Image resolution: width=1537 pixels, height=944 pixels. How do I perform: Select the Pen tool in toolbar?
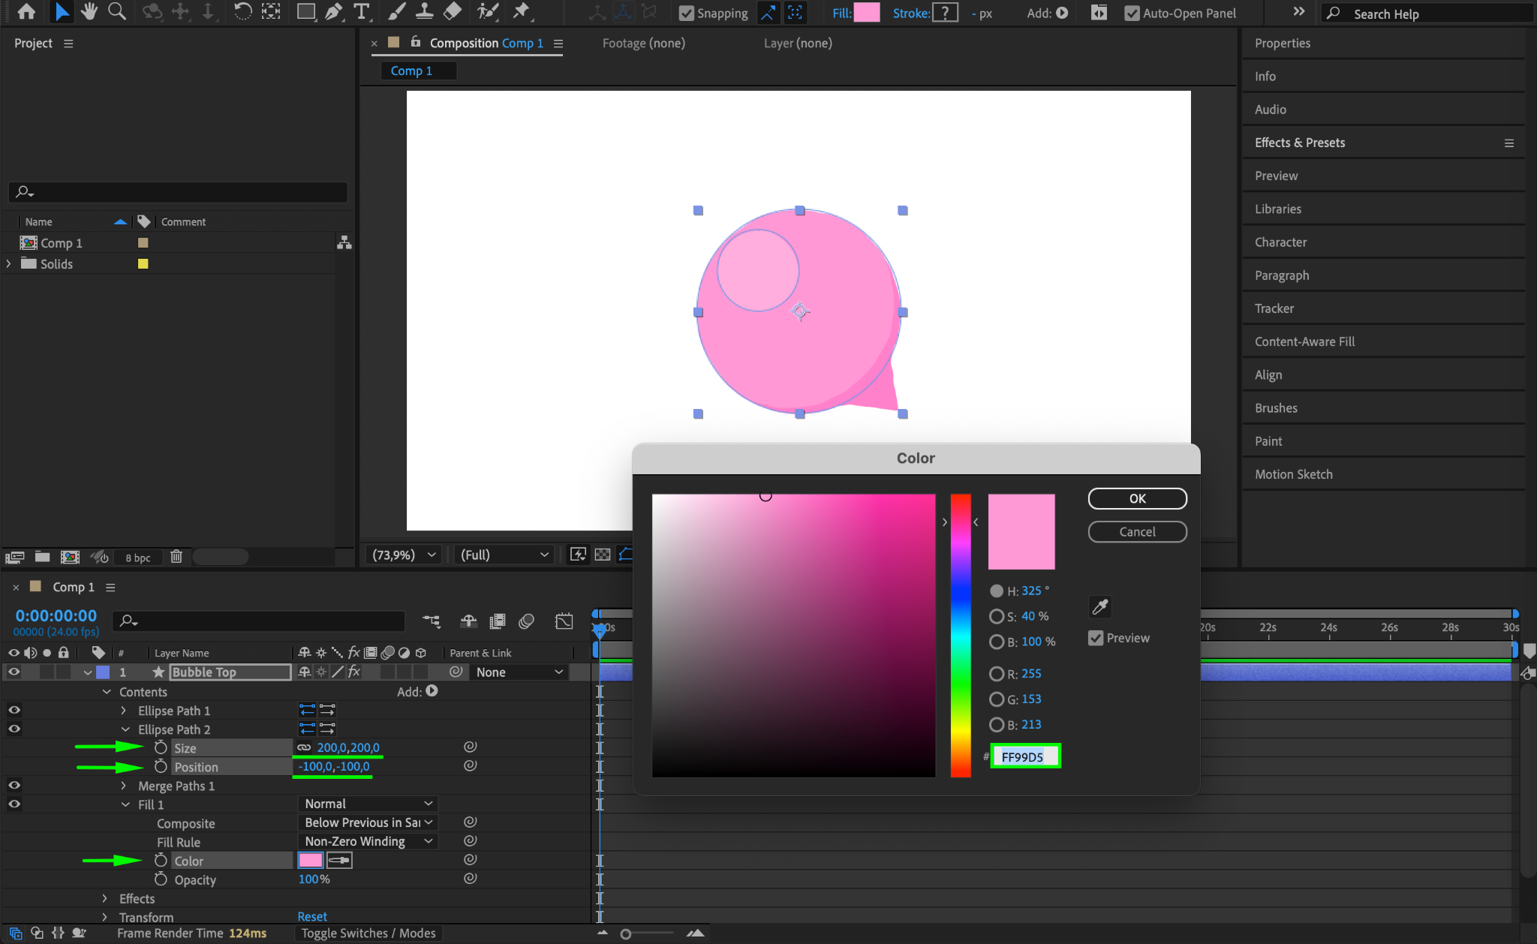tap(334, 12)
